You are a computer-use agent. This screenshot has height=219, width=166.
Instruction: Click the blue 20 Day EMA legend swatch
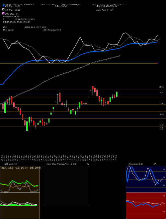pyautogui.click(x=3, y=6)
